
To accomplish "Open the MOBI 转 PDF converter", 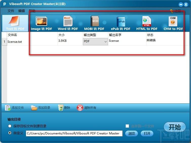I will 94,23.
